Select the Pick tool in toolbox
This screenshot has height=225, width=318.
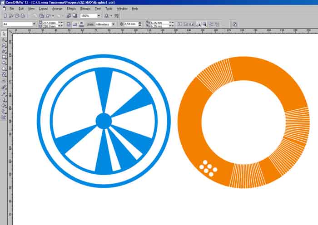(x=4, y=34)
